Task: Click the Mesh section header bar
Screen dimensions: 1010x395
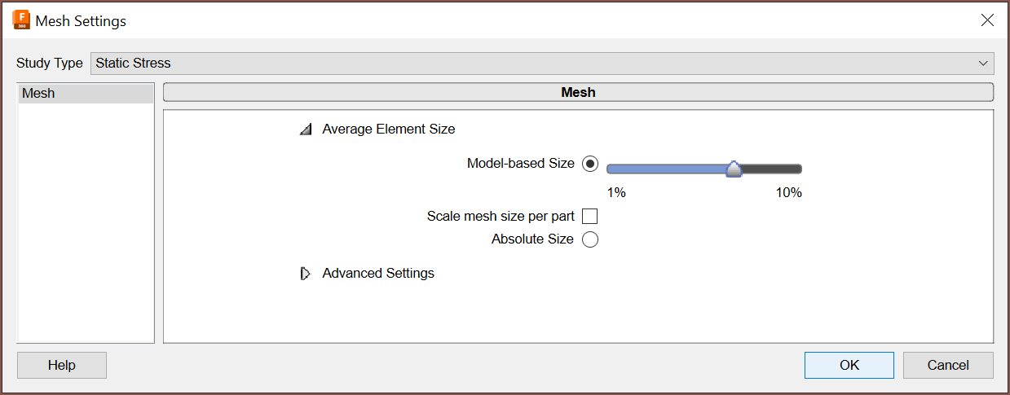Action: [x=578, y=93]
